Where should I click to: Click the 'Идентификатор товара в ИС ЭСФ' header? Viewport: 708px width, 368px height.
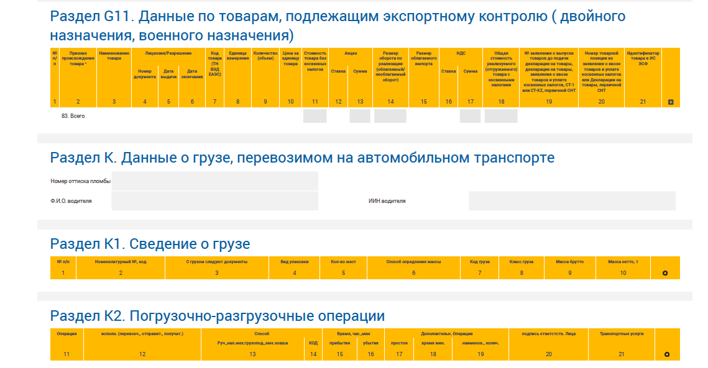tap(643, 56)
